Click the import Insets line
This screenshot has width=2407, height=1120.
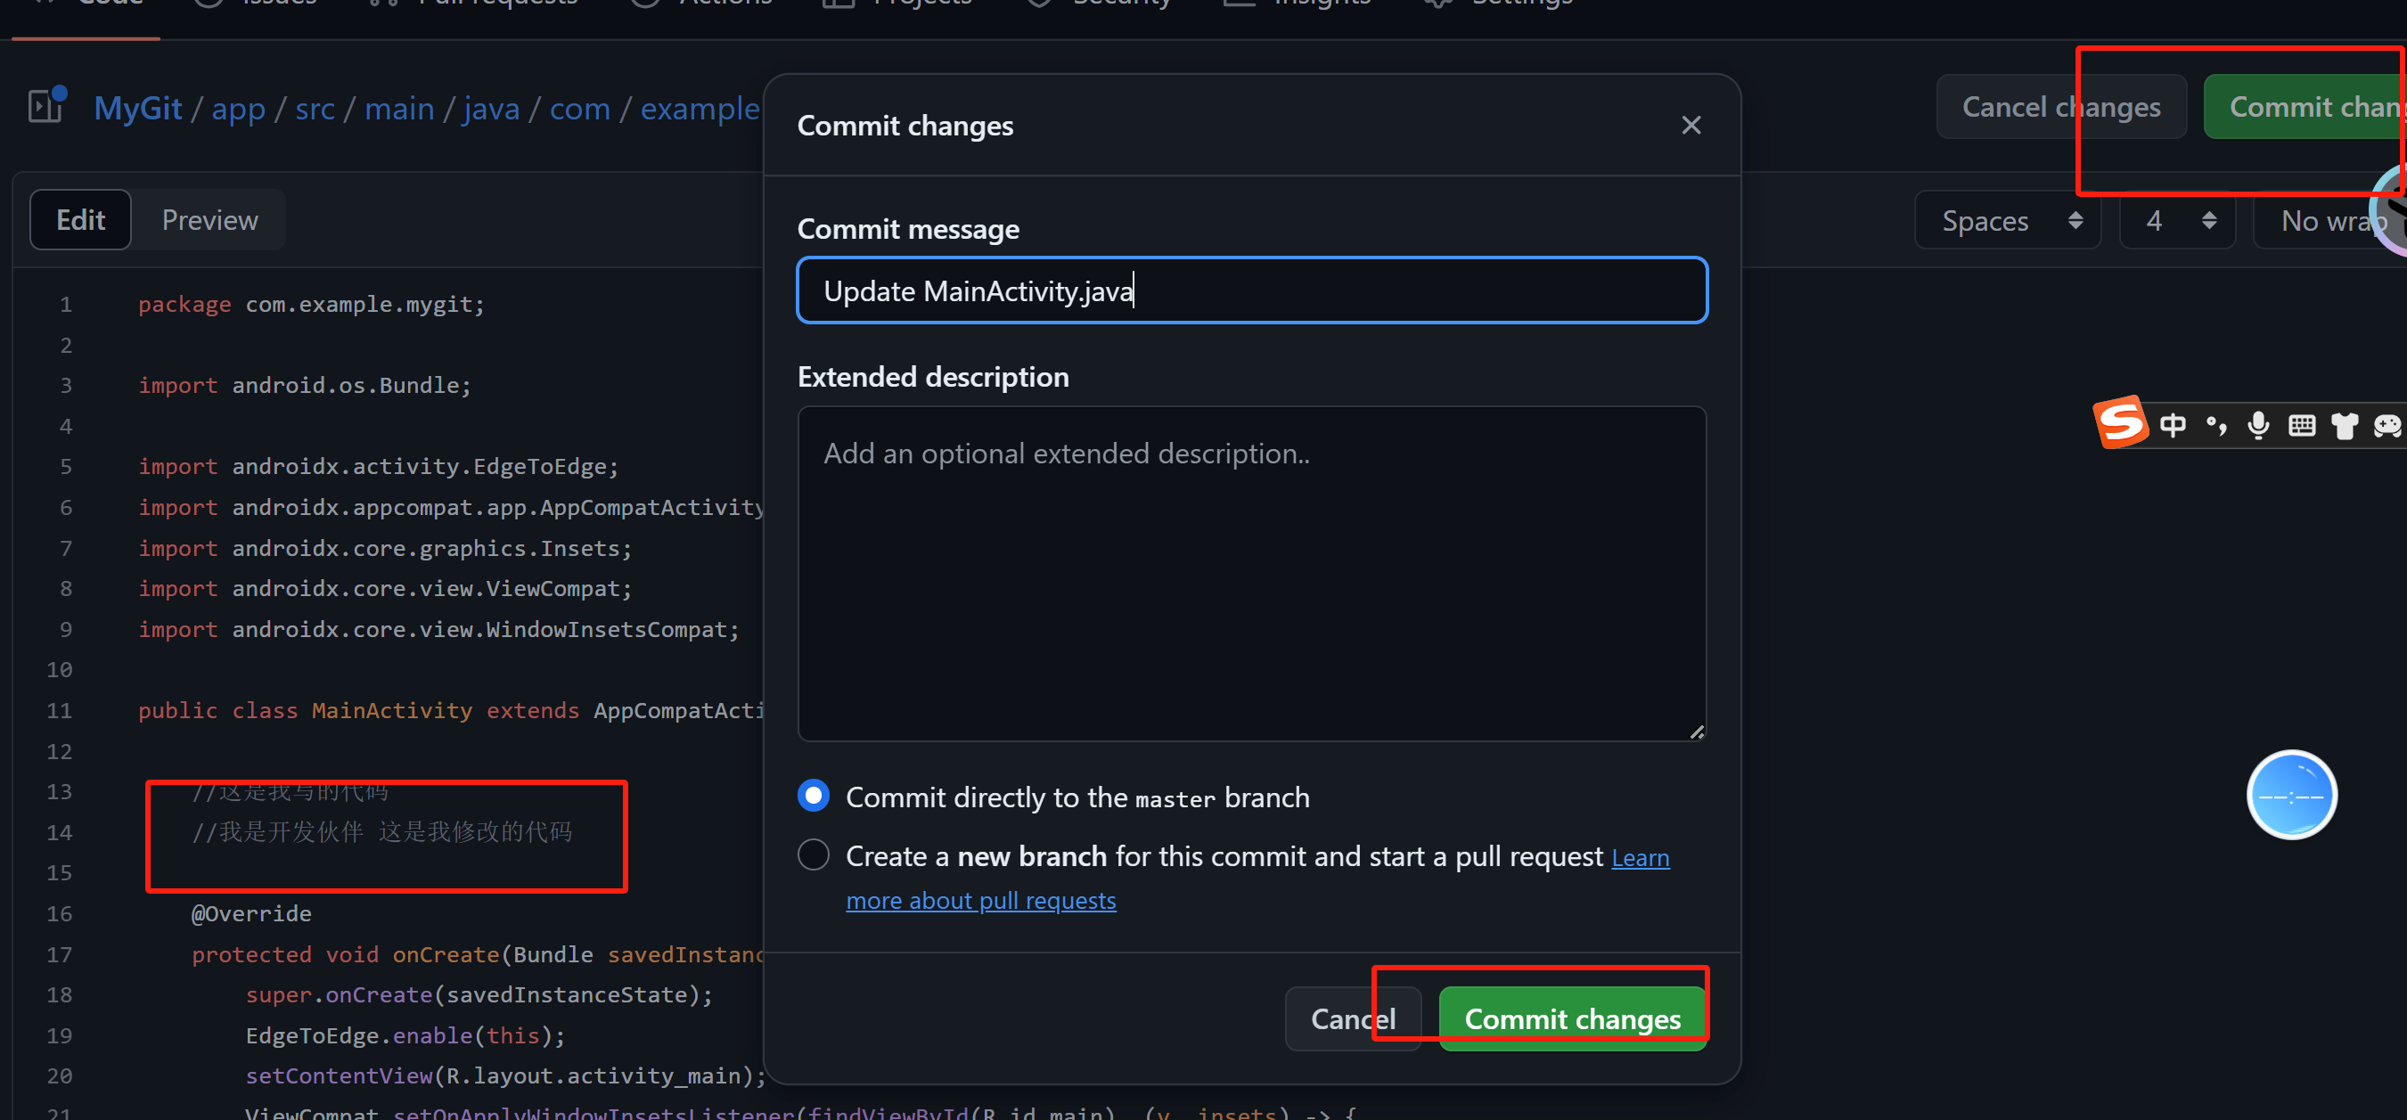tap(385, 547)
